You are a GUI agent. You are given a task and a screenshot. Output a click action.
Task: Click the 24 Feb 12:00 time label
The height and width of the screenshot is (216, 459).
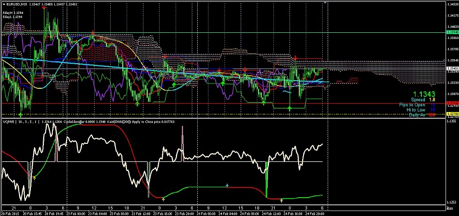(272, 214)
